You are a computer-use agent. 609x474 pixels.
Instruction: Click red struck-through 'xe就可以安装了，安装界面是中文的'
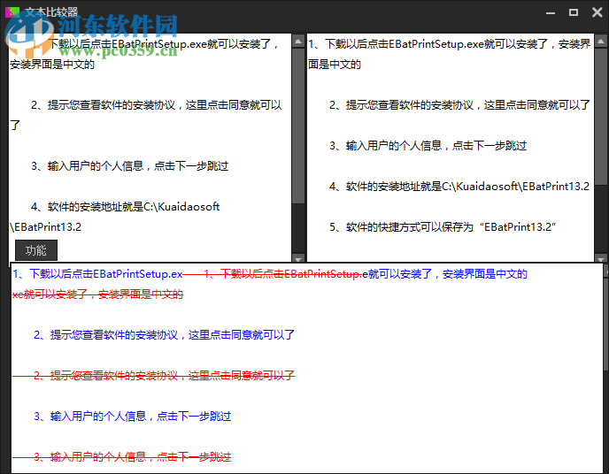(97, 294)
